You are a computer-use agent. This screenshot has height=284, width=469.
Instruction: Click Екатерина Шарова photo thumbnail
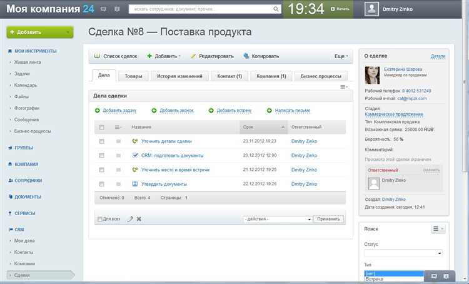(x=372, y=75)
